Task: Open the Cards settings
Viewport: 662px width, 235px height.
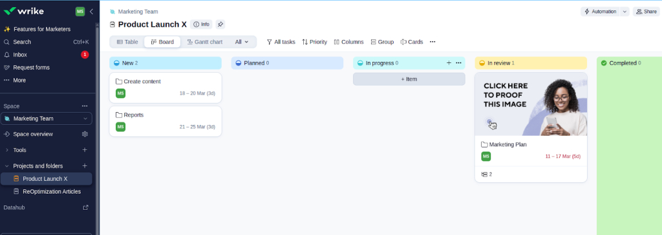Action: 412,42
